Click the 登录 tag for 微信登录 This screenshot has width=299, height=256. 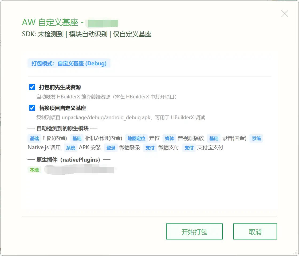[x=111, y=148]
